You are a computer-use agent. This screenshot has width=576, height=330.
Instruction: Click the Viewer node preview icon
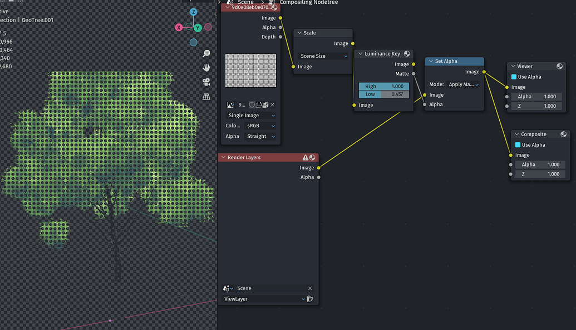click(559, 66)
